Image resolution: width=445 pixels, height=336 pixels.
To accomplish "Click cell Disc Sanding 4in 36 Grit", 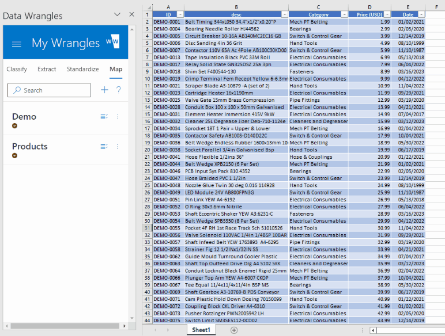I will [x=236, y=43].
